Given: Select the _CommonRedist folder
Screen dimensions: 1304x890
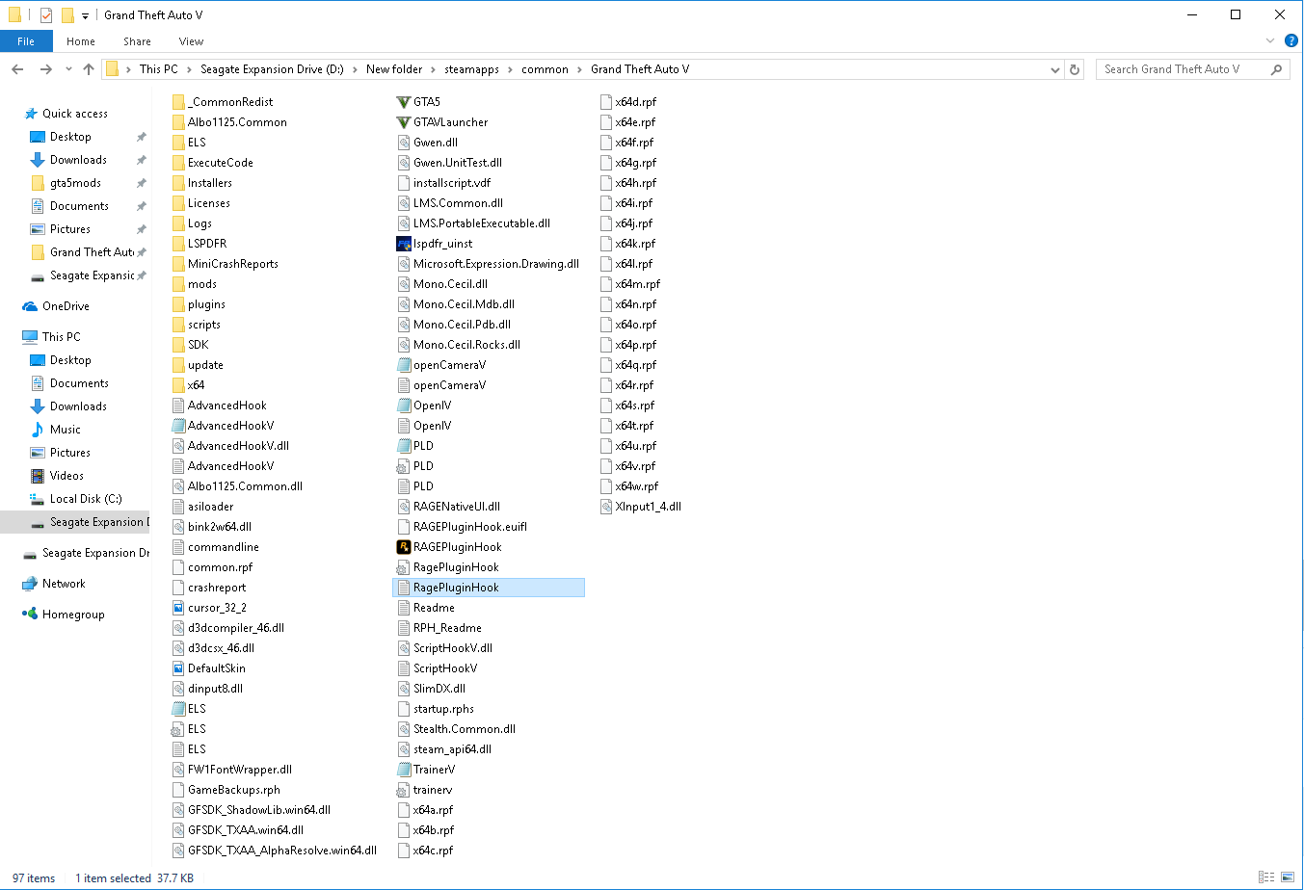Looking at the screenshot, I should pyautogui.click(x=223, y=102).
